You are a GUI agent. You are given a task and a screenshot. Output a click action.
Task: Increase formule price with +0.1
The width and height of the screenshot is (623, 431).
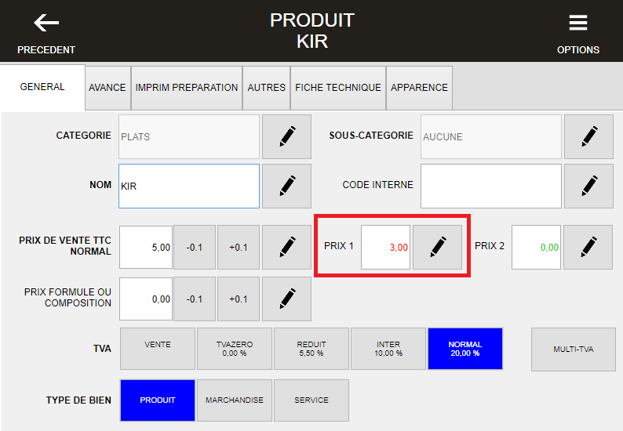(x=239, y=299)
